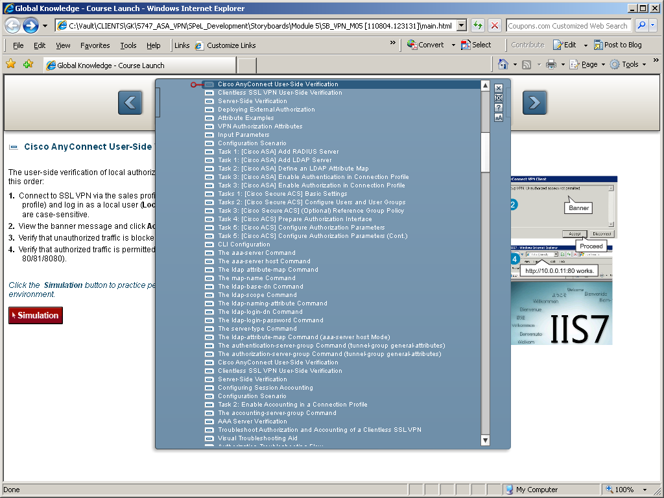Close the course topic list panel
Screen dimensions: 664x498
click(499, 88)
